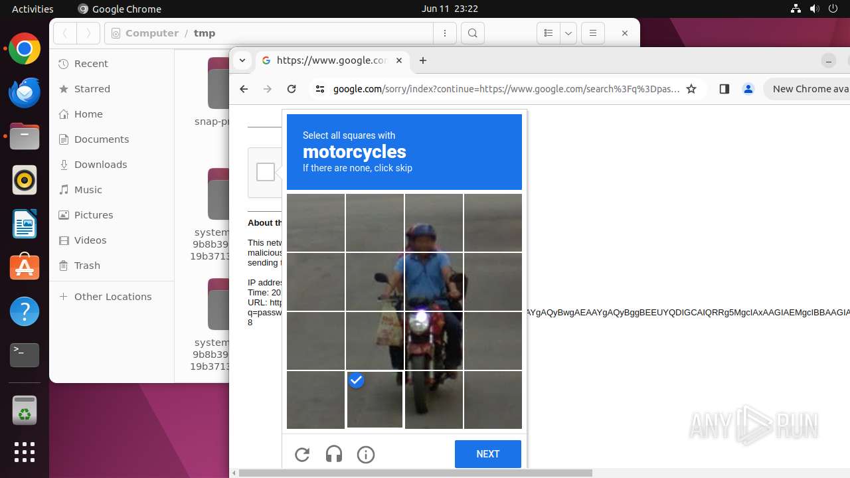Launch Rhythmbox from dock

click(25, 181)
